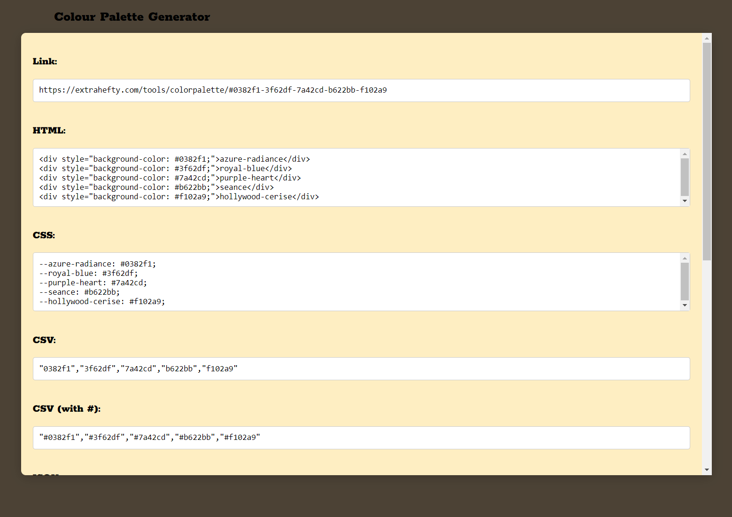Click the dialog scrollbar down arrow
Screen dimensions: 732x517
point(707,470)
